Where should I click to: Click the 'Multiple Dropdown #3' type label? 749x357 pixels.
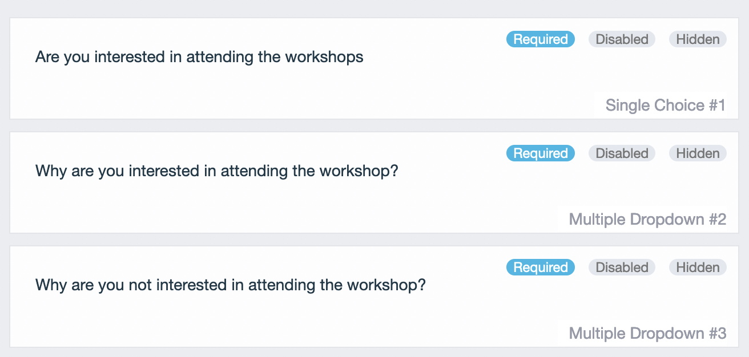[x=647, y=334]
